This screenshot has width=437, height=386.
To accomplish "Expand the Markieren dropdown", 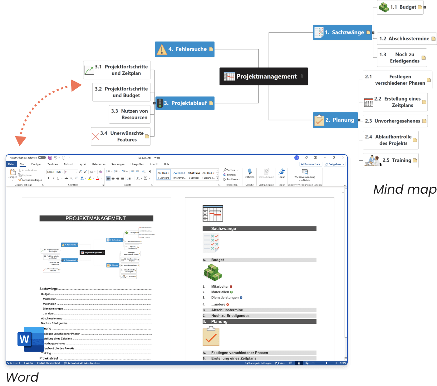I will [x=239, y=179].
